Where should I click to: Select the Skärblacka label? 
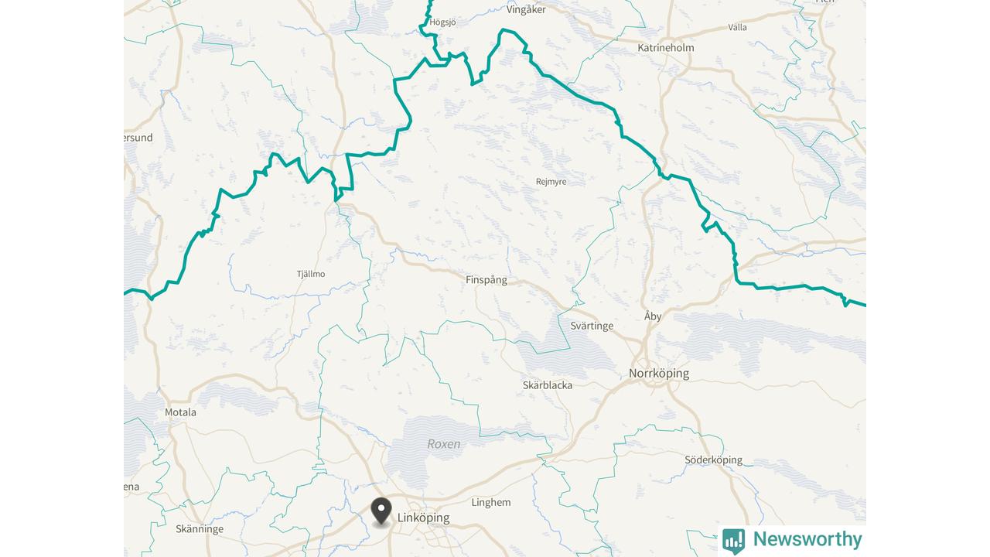pyautogui.click(x=548, y=385)
